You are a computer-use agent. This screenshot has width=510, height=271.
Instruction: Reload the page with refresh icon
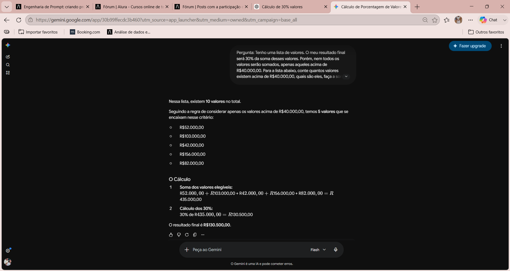coord(19,20)
